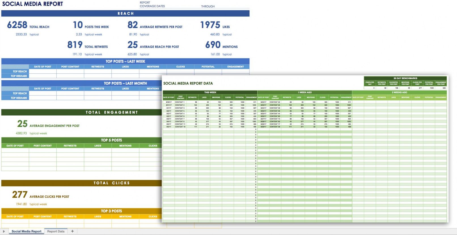This screenshot has width=457, height=235.
Task: Select the Average Clicks Per Post value 277
Action: (20, 195)
